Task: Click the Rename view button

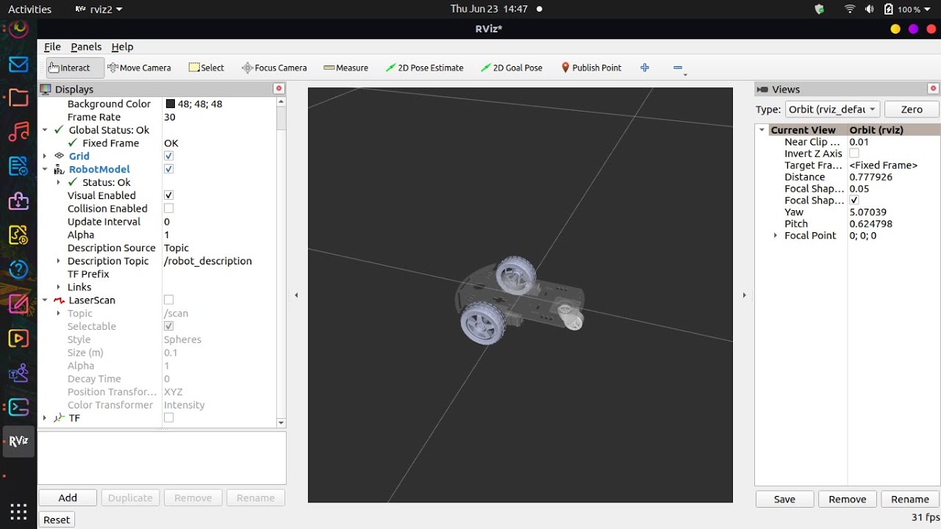Action: (x=909, y=499)
